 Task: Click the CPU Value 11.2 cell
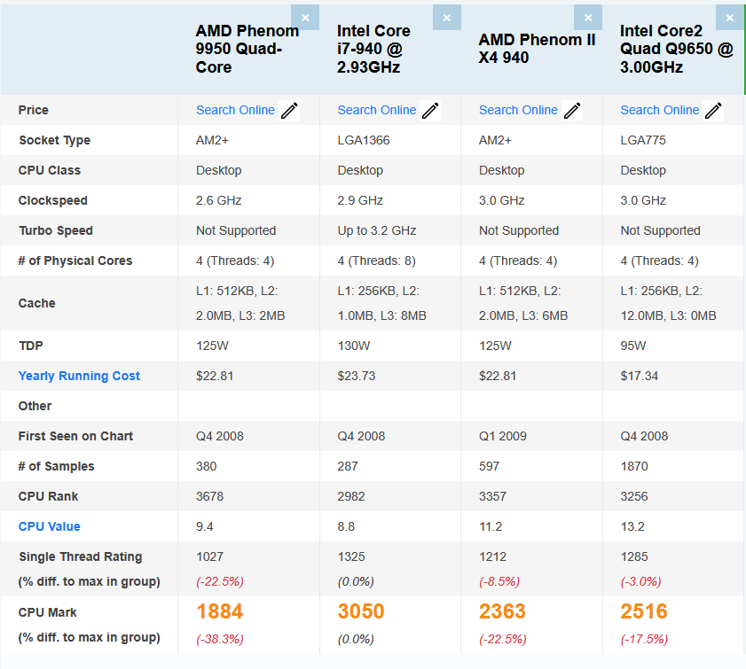(491, 526)
